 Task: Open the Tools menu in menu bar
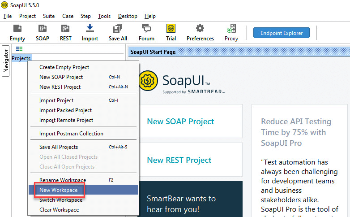104,16
